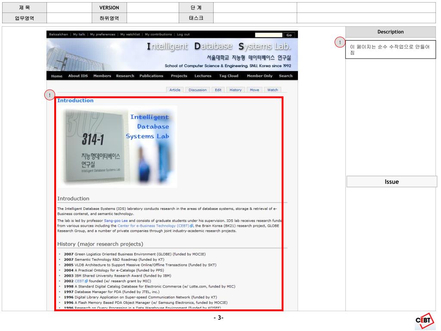This screenshot has width=441, height=331.
Task: Focus the top search input field
Action: 269,35
